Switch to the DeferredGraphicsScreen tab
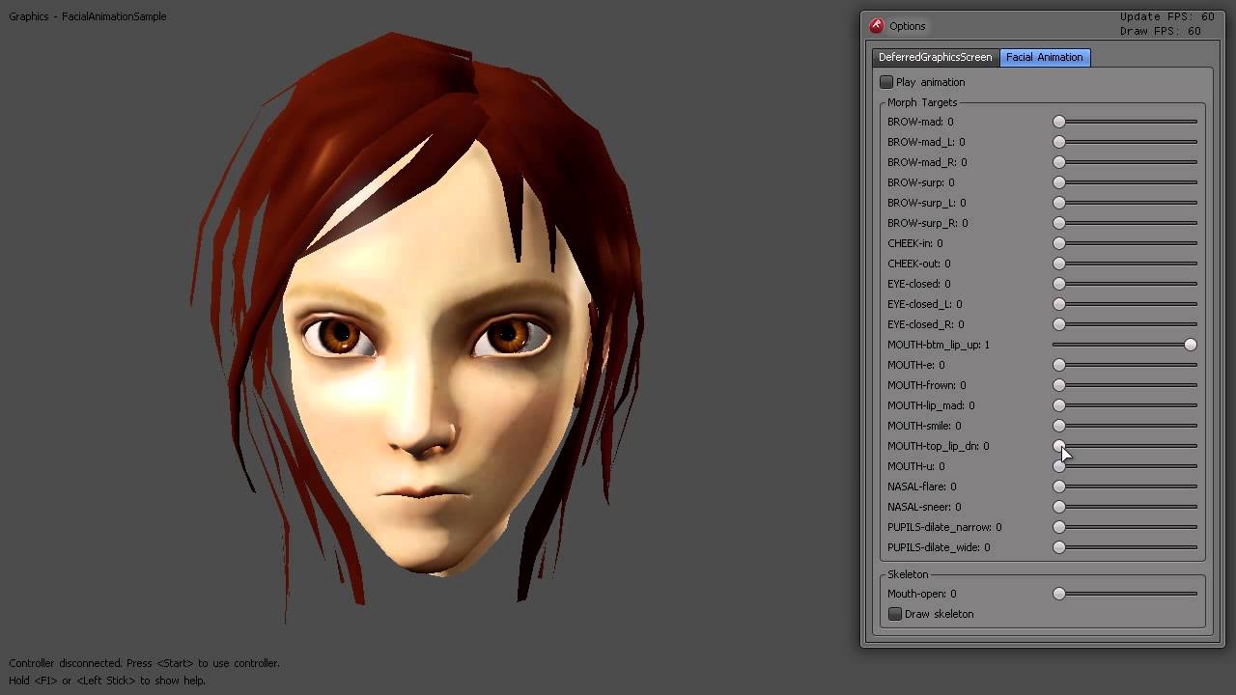This screenshot has width=1236, height=695. (x=935, y=57)
